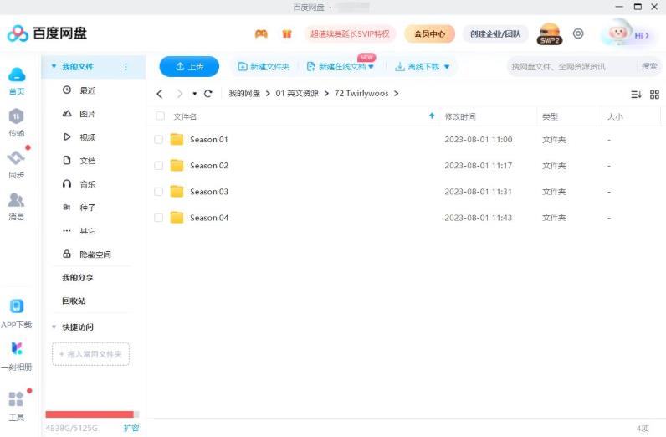Open 回收站 recycle bin
Image resolution: width=666 pixels, height=437 pixels.
pyautogui.click(x=74, y=301)
